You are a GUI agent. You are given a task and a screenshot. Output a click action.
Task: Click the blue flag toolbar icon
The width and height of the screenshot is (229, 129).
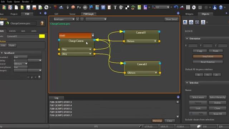[x=91, y=7]
